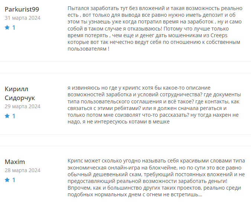Click the word Крипс starting Maxim's review

click(x=76, y=161)
